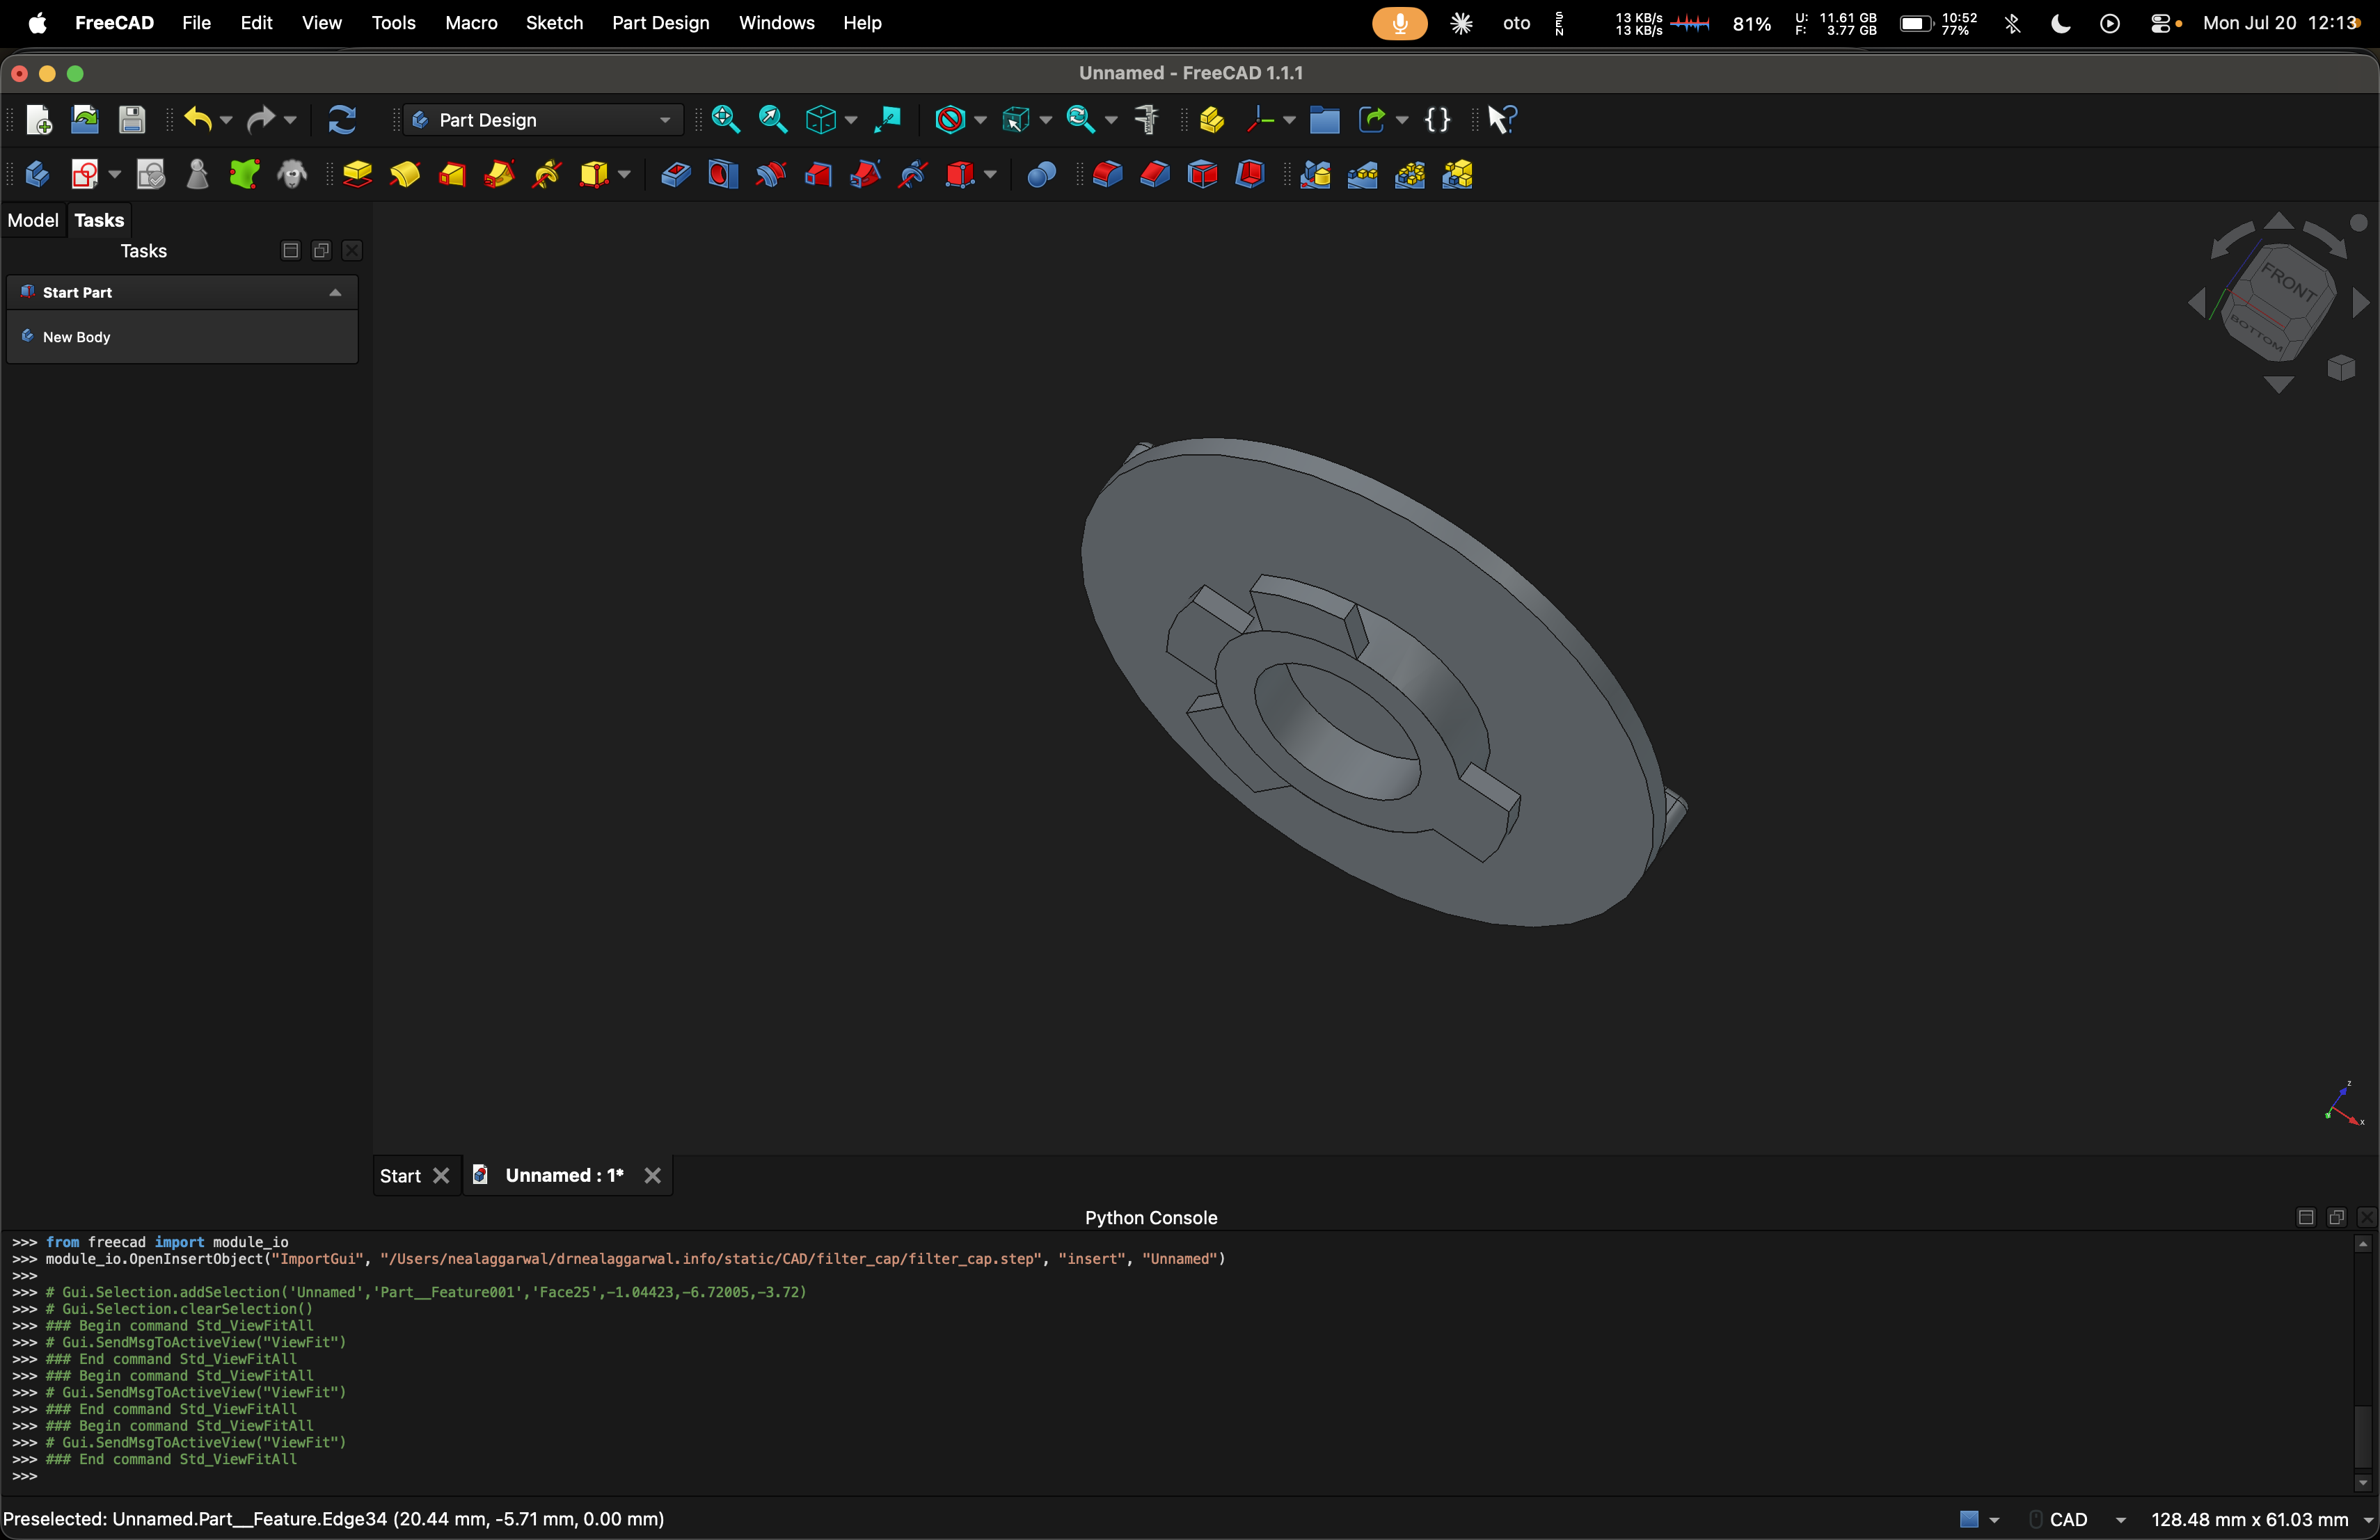Viewport: 2380px width, 1540px height.
Task: Click the Polar Pattern icon
Action: click(1410, 175)
